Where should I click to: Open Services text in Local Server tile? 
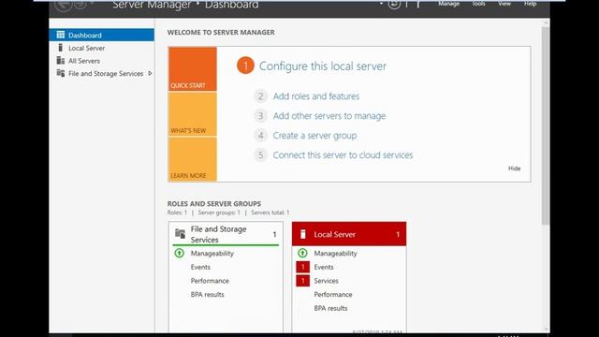[x=326, y=281]
